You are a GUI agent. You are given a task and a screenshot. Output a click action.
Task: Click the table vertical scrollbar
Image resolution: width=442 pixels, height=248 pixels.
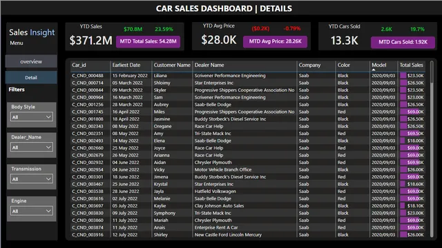[432, 149]
